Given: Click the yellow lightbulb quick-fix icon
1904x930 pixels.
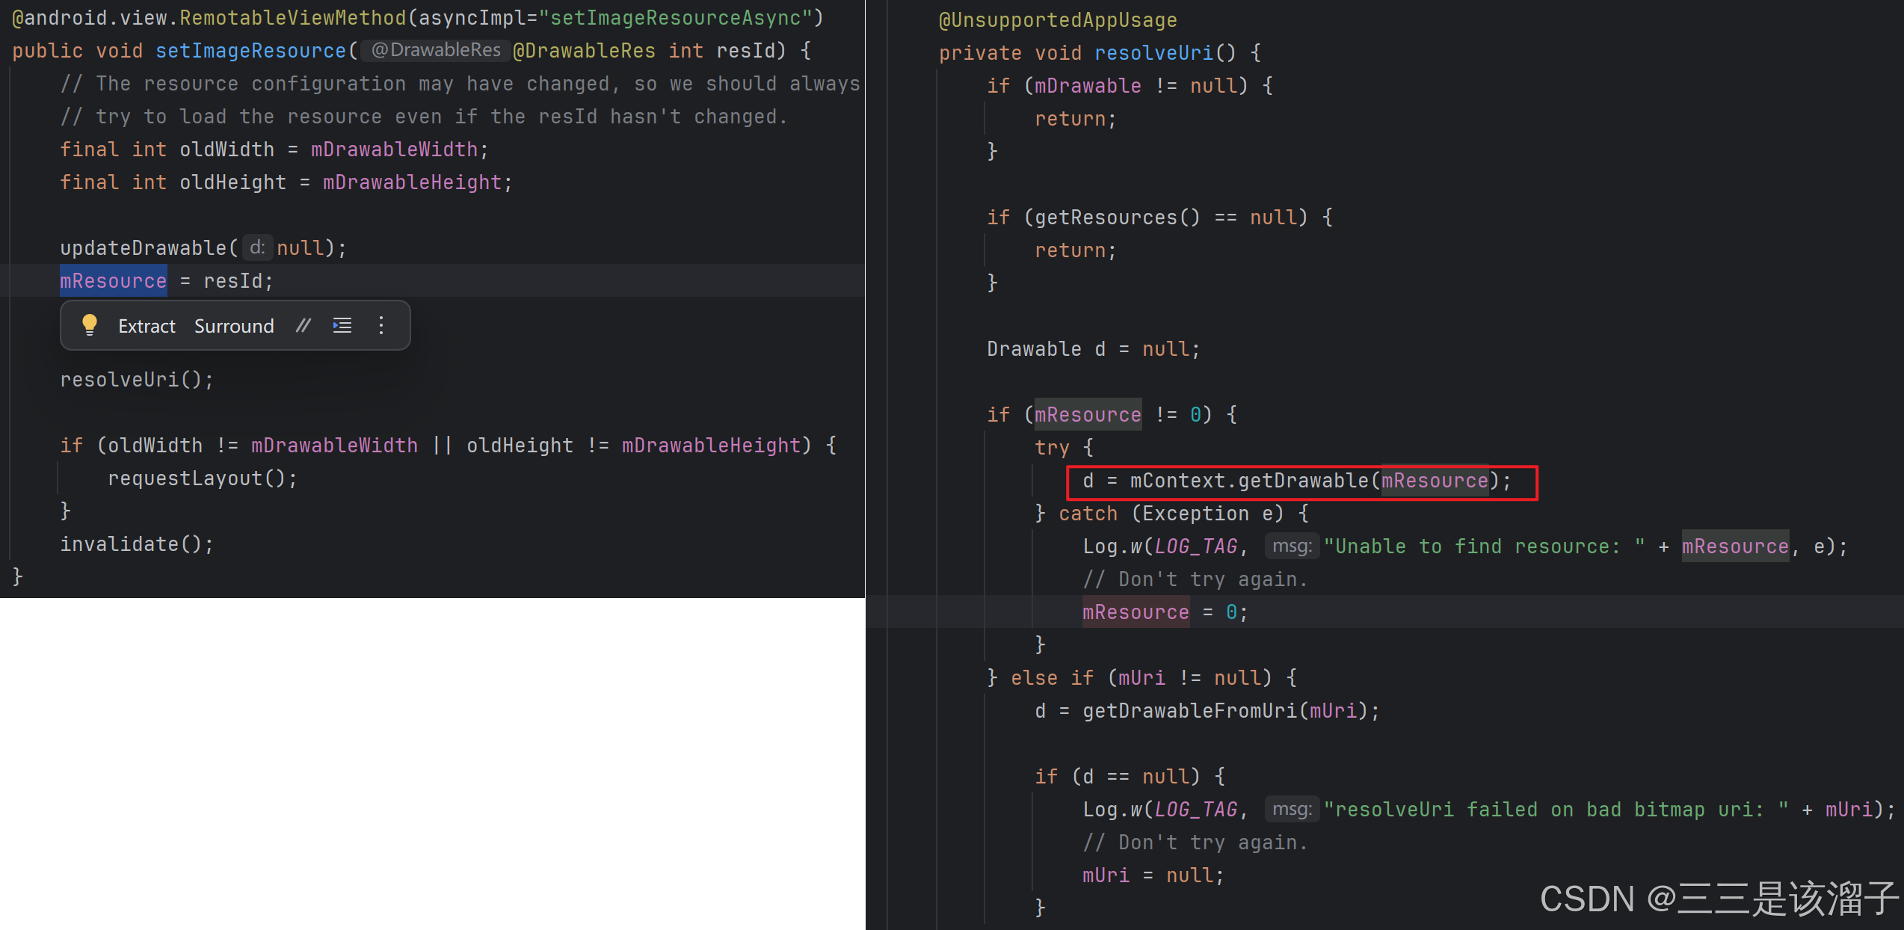Looking at the screenshot, I should click(90, 325).
